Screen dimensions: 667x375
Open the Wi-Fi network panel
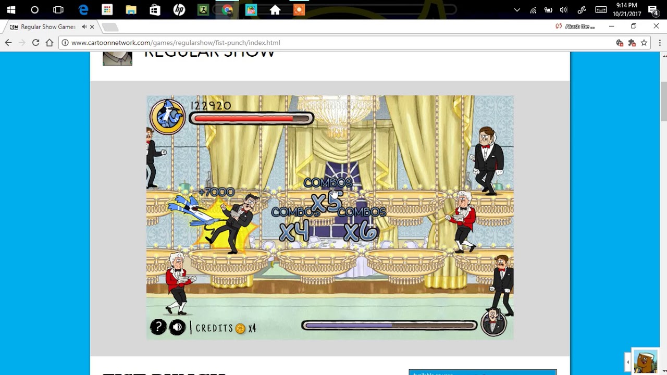[533, 9]
